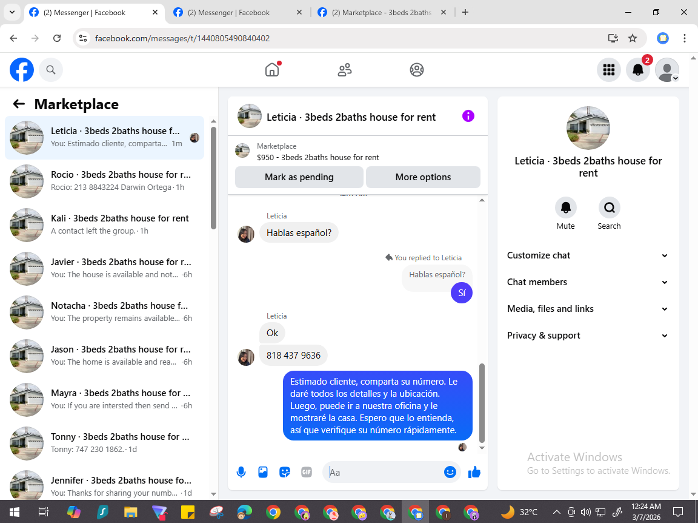Click the listing thumbnail in chat details panel
Image resolution: width=698 pixels, height=523 pixels.
[588, 128]
